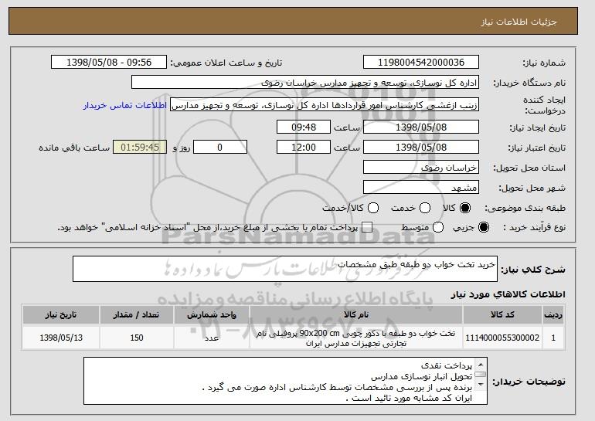Click the public announcement date field 09:56

click(x=109, y=63)
